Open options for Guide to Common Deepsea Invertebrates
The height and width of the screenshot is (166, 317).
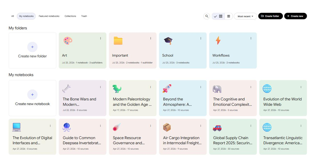[x=101, y=126]
